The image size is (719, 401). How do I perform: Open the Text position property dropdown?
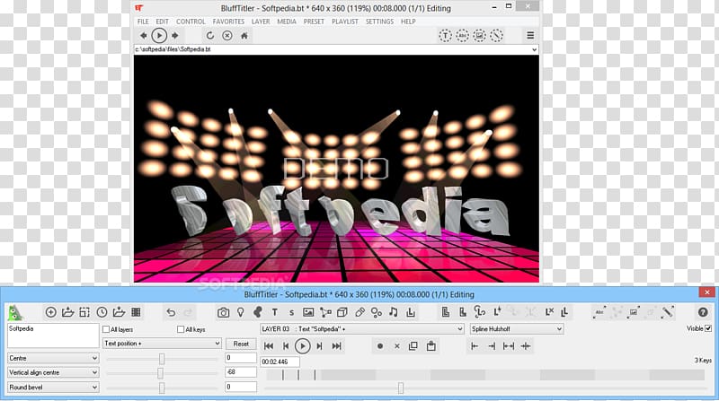(x=162, y=344)
